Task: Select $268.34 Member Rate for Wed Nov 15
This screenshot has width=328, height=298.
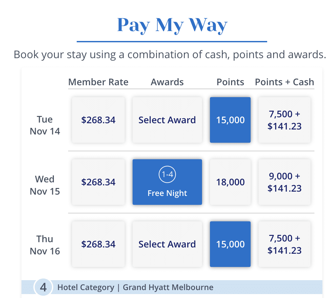Action: [98, 182]
